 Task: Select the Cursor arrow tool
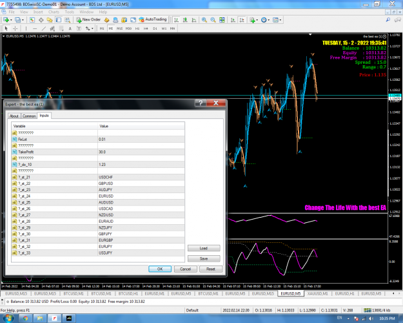pos(6,28)
